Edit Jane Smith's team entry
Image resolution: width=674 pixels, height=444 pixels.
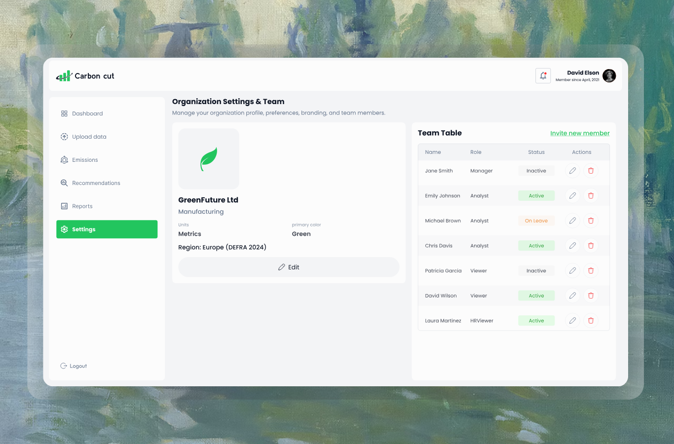(572, 171)
